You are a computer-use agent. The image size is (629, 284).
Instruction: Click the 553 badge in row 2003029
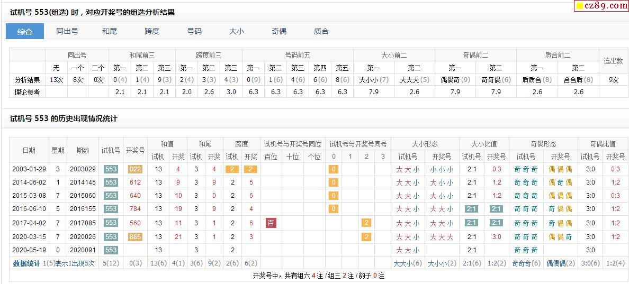point(111,169)
